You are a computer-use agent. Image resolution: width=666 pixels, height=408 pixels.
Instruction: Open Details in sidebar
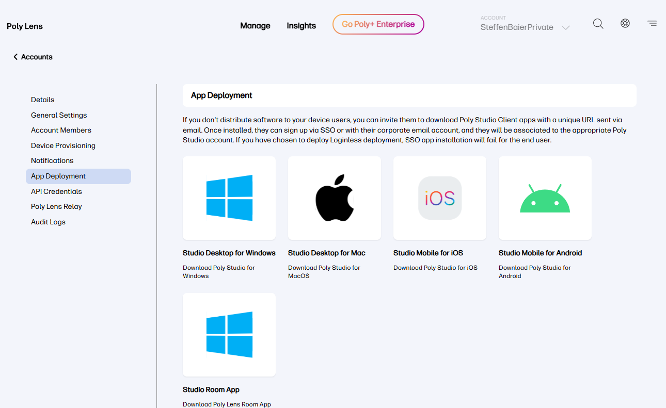coord(42,100)
